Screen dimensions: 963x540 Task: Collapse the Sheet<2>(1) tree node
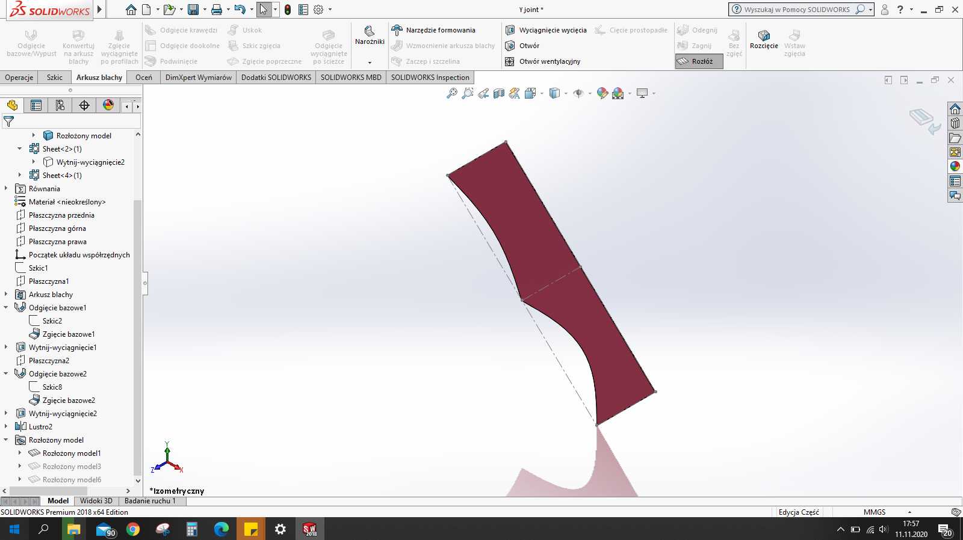pyautogui.click(x=20, y=149)
